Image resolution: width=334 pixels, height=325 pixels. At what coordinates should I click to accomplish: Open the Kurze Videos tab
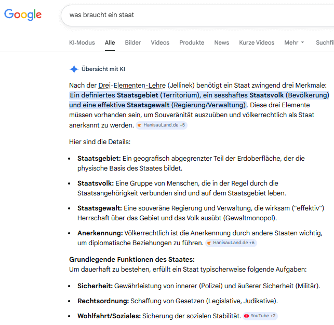tap(257, 43)
